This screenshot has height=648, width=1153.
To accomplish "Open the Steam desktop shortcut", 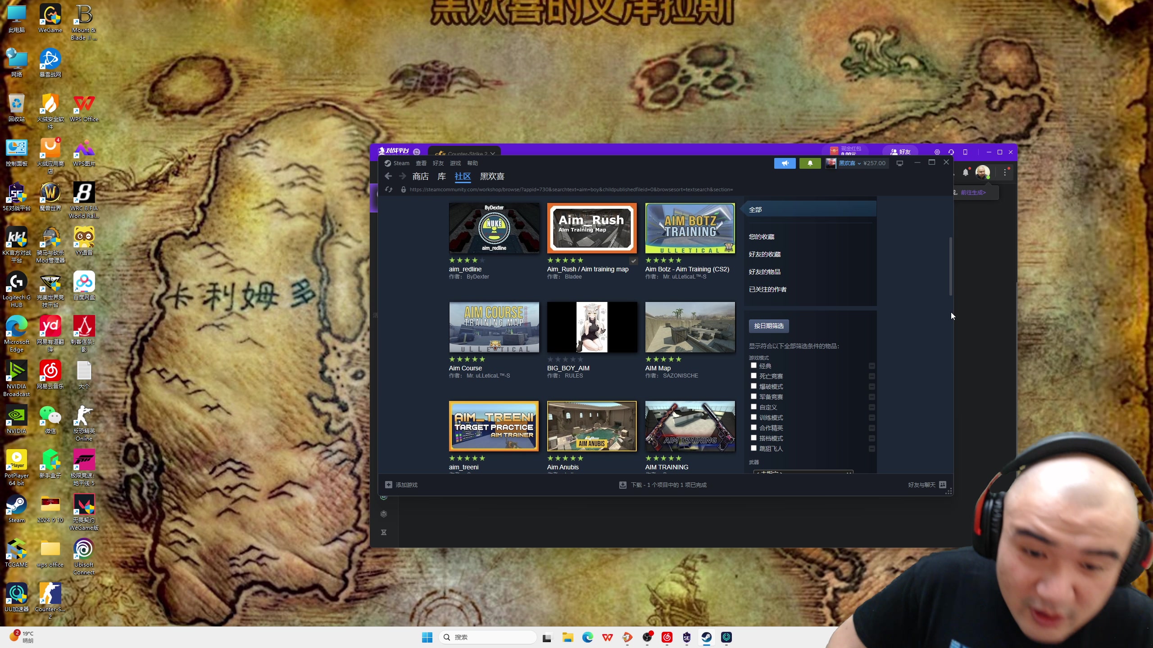I will 17,509.
